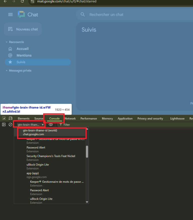The width and height of the screenshot is (193, 220).
Task: Select the Suivis starred item
Action: pyautogui.click(x=38, y=62)
